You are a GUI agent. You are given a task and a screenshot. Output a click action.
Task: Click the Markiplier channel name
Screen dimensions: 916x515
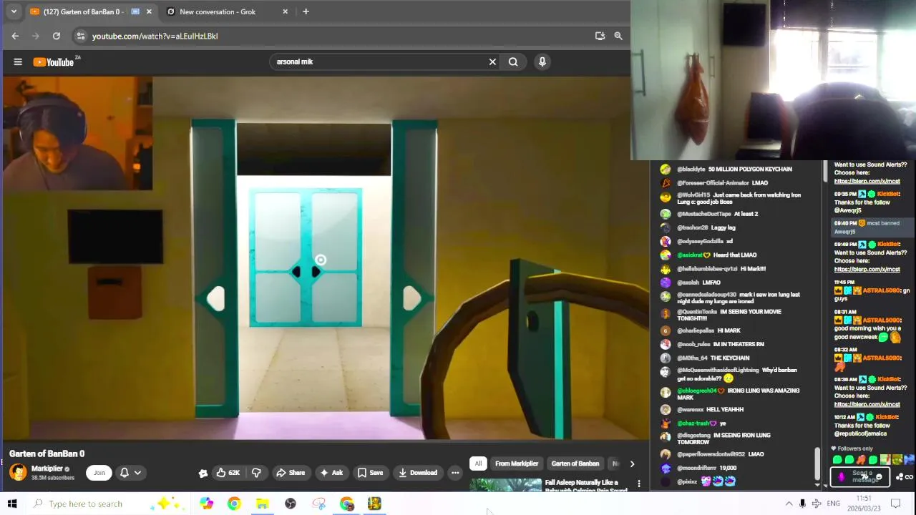[47, 469]
